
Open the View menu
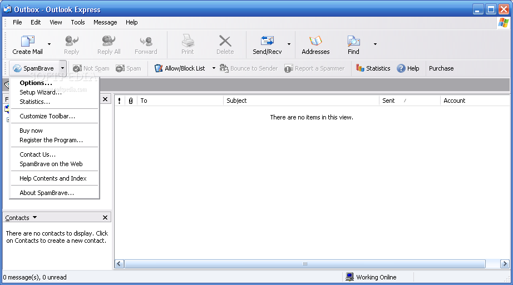pos(56,22)
